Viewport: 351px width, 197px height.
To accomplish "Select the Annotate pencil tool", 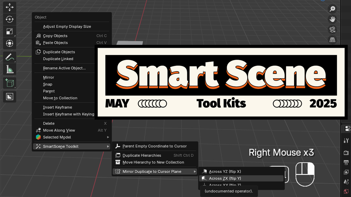I will (x=9, y=57).
